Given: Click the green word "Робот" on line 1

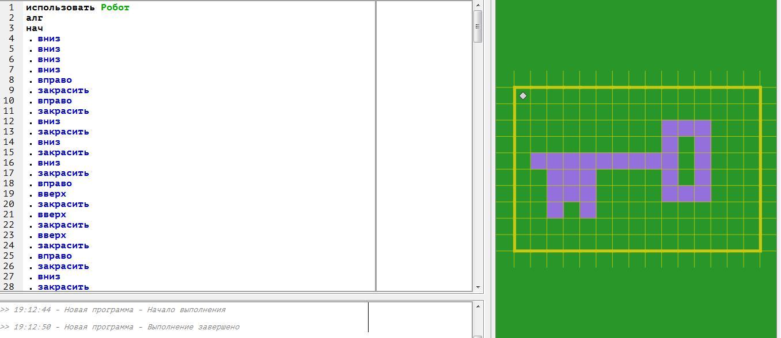Looking at the screenshot, I should tap(115, 7).
